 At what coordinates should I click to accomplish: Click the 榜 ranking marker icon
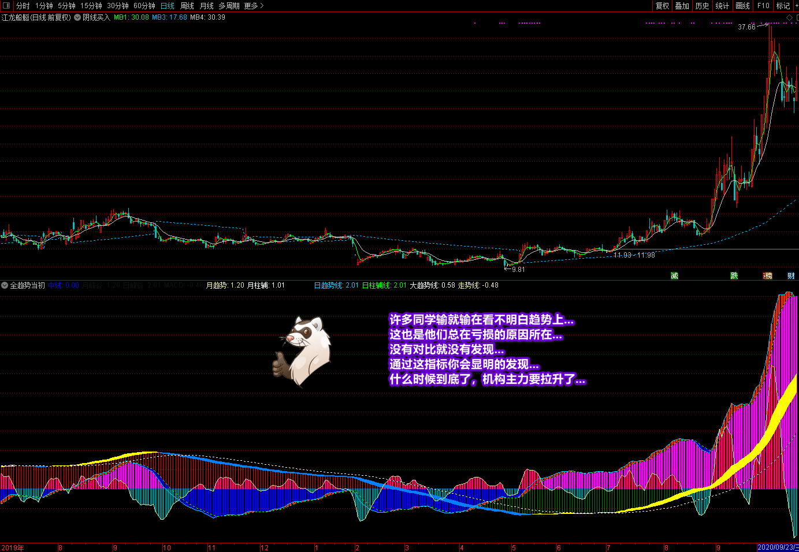(767, 276)
